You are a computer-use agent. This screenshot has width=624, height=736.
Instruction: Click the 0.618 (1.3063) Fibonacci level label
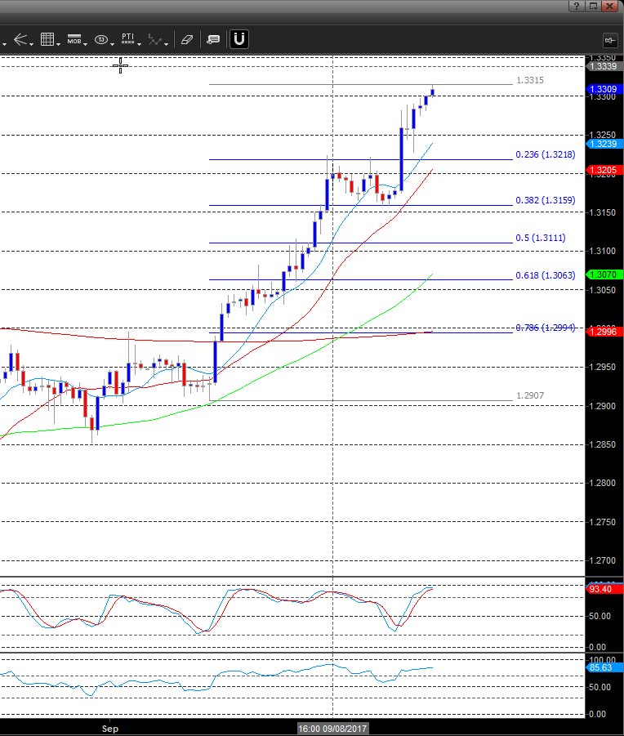pyautogui.click(x=545, y=276)
